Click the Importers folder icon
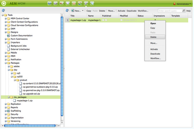The image size is (194, 129). pos(9,42)
